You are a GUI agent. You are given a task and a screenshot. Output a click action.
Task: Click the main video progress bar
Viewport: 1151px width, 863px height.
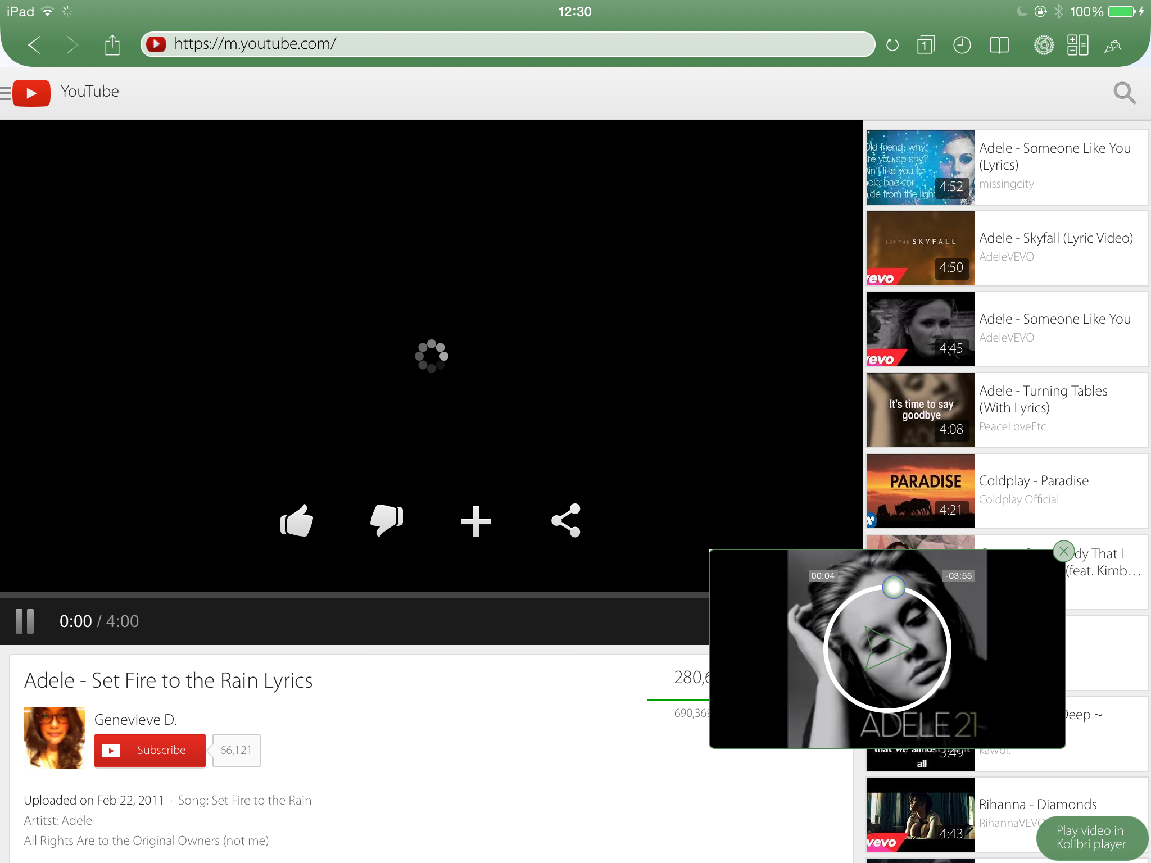click(x=354, y=594)
